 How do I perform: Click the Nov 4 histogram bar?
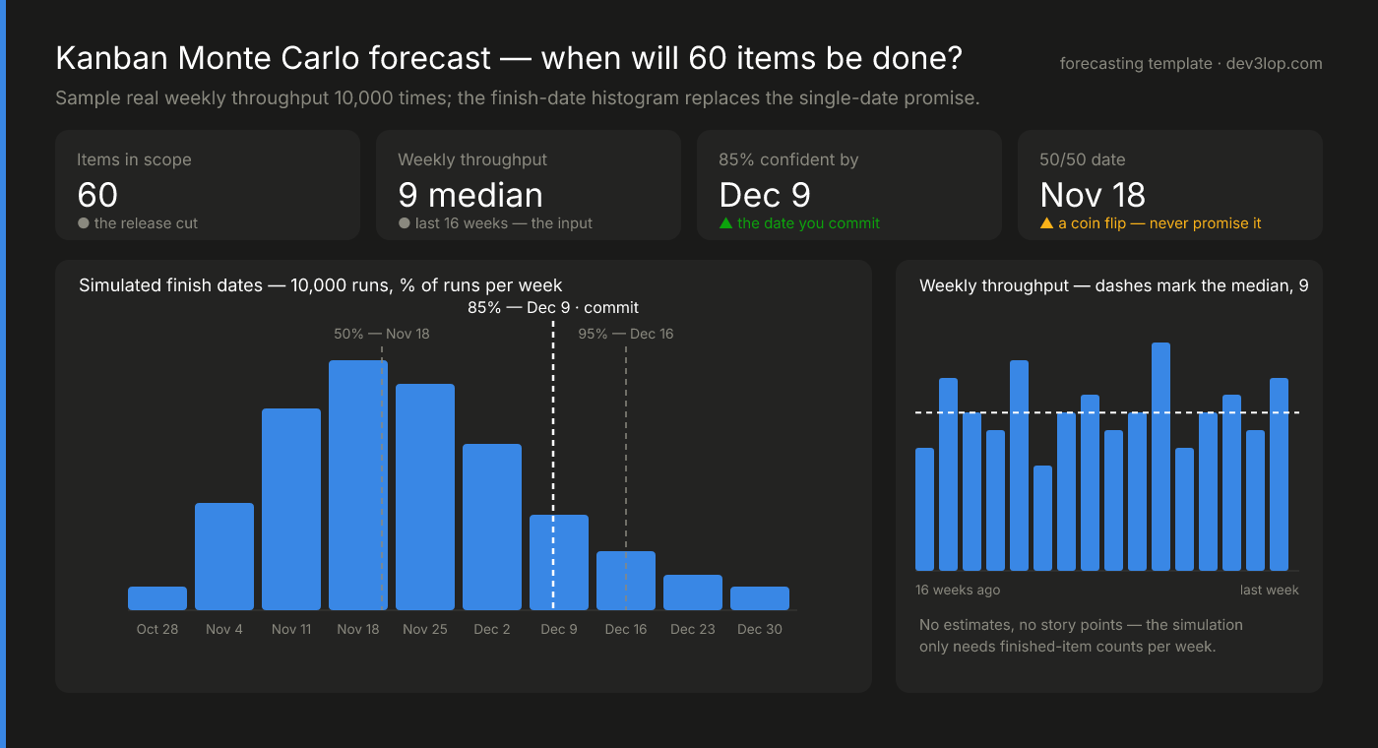tap(224, 556)
